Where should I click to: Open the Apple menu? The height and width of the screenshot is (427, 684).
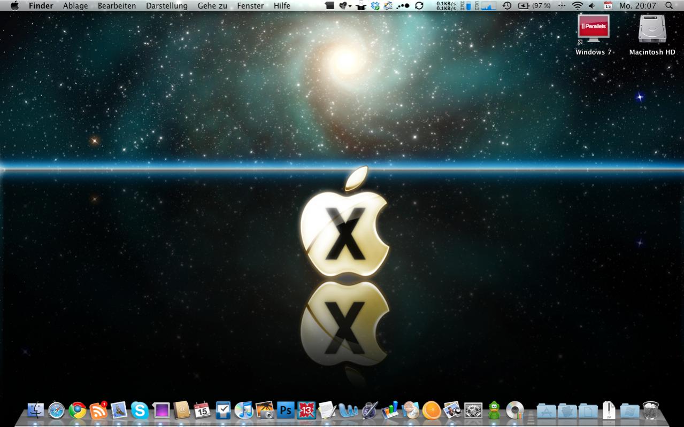14,5
